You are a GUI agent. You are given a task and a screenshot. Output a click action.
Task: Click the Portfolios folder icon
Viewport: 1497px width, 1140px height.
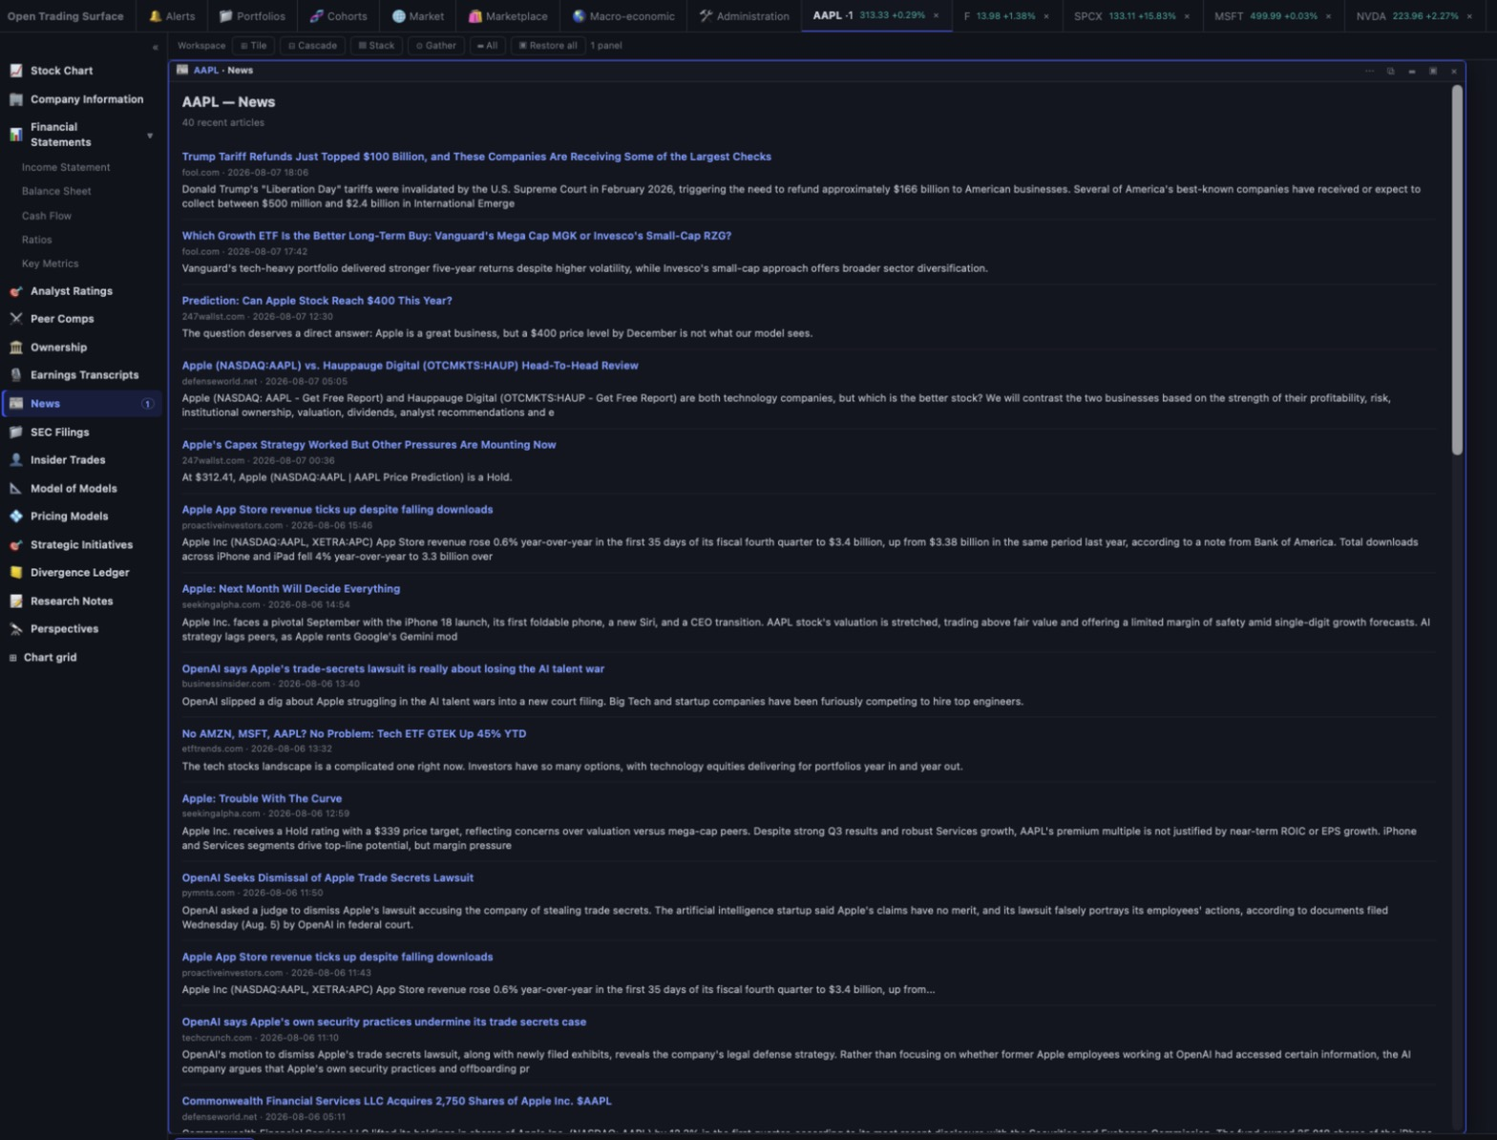point(225,16)
